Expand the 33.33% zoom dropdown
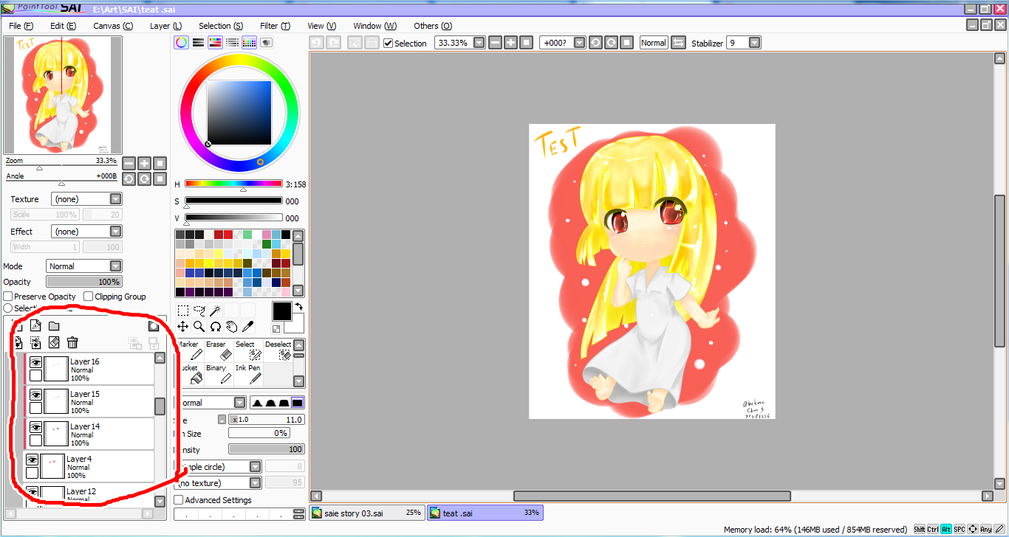1009x537 pixels. click(479, 43)
